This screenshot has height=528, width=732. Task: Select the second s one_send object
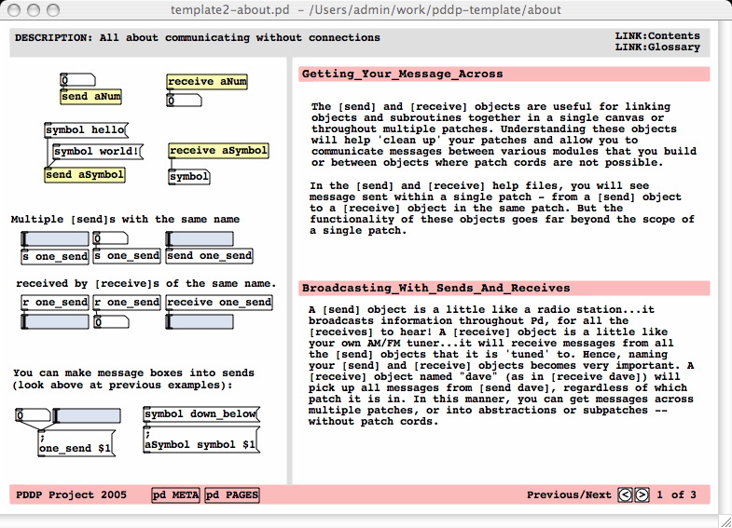(127, 256)
